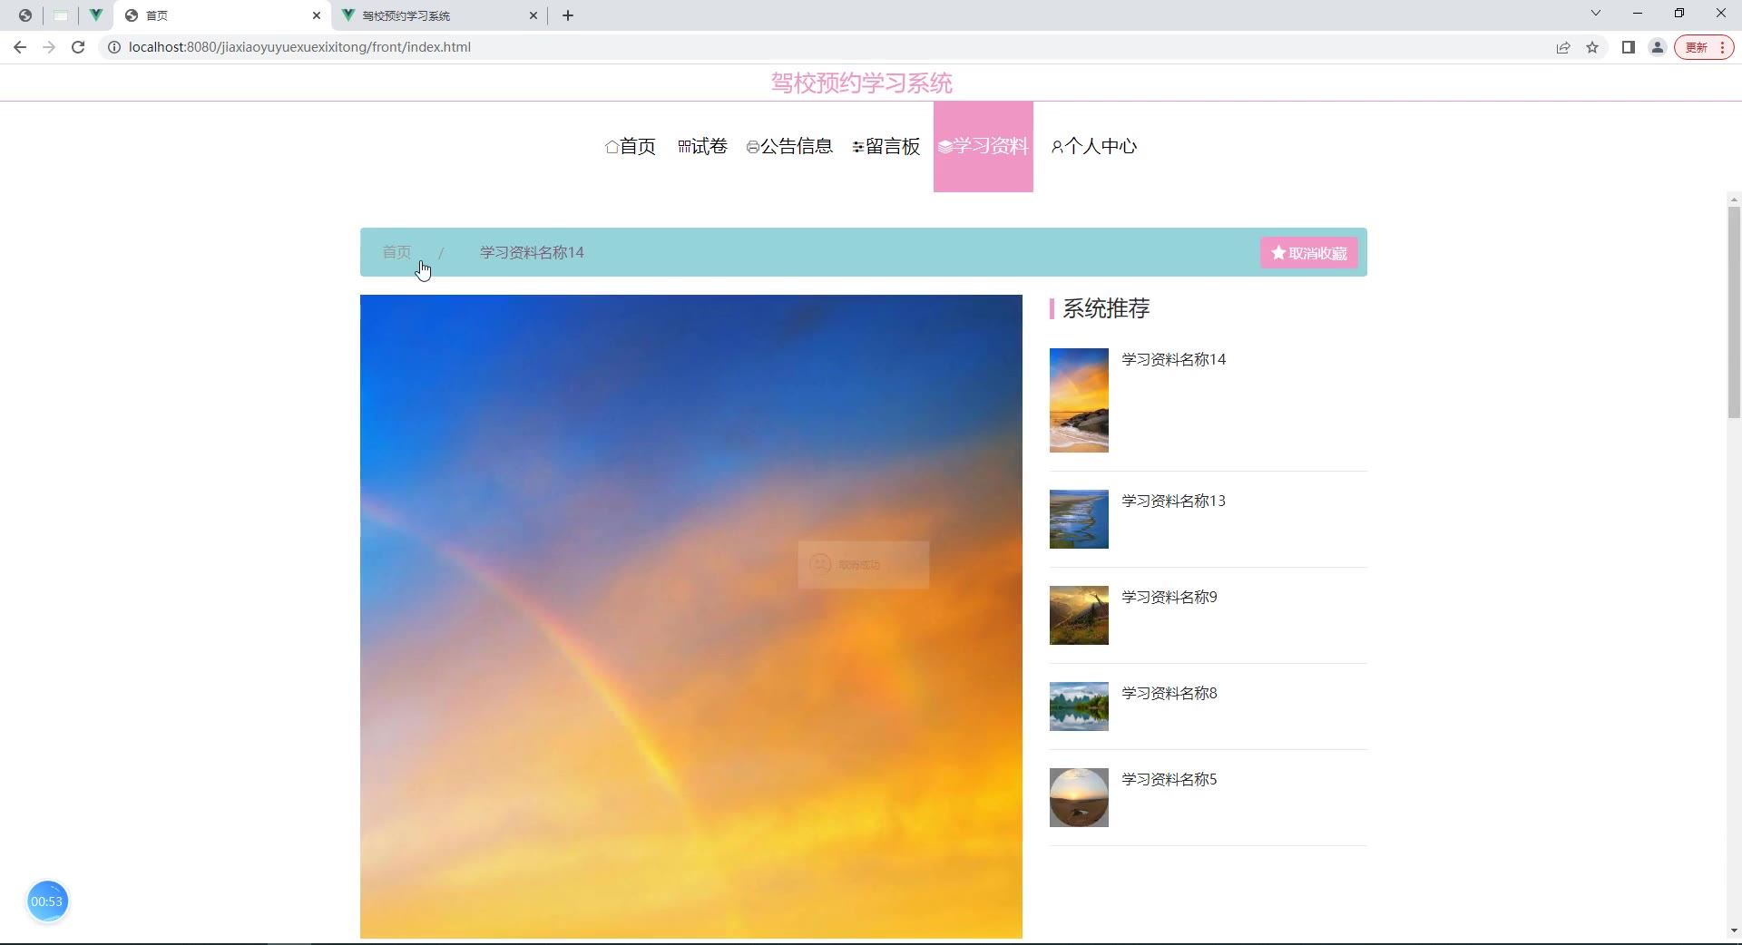Viewport: 1742px width, 945px height.
Task: Open the browser side panel
Action: point(1629,47)
